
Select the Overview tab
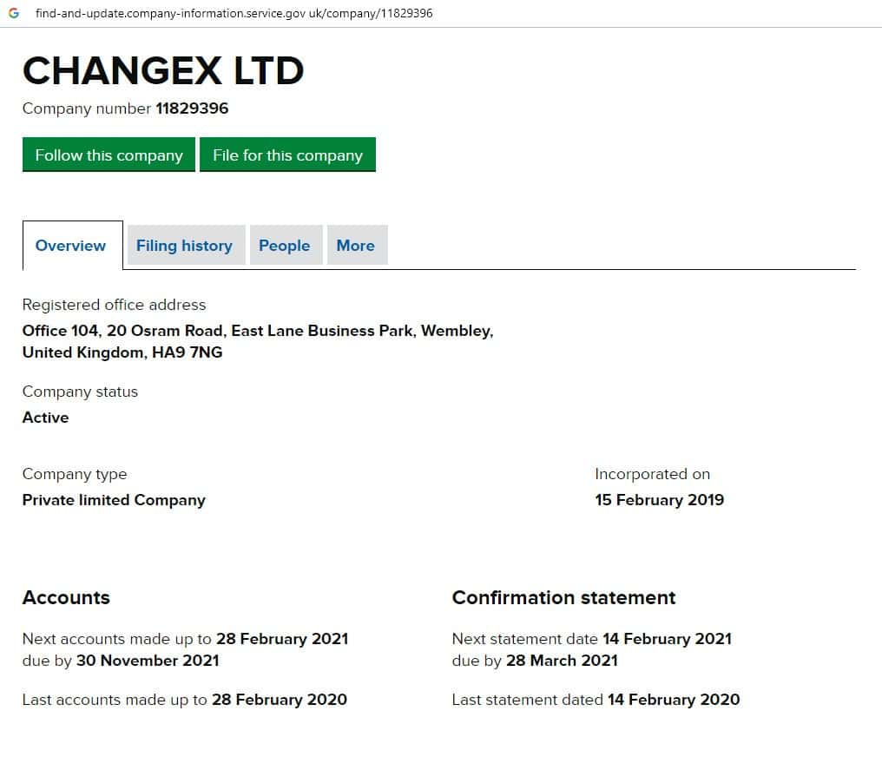[70, 246]
